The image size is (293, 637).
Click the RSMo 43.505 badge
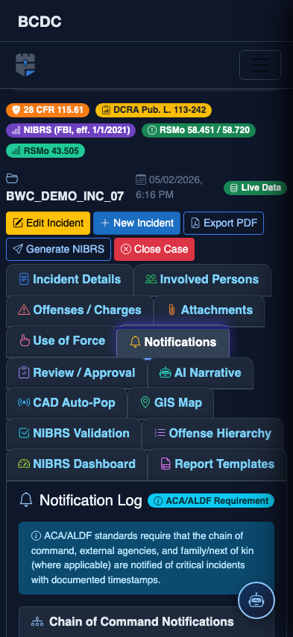[45, 151]
